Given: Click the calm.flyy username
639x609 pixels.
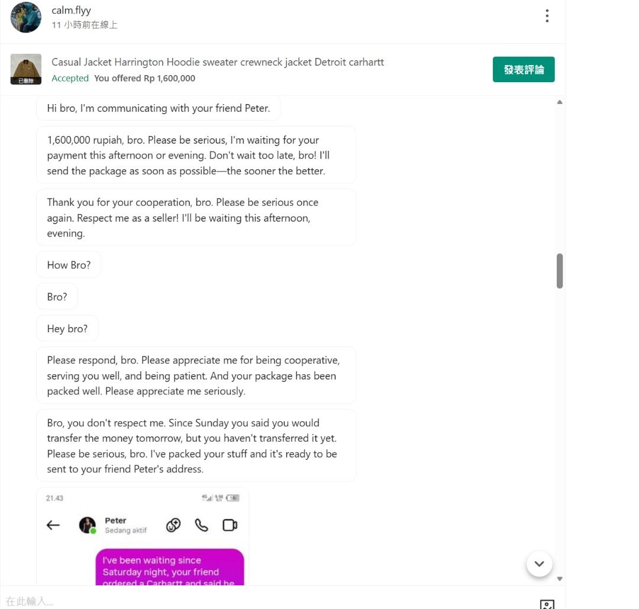Looking at the screenshot, I should click(x=71, y=11).
